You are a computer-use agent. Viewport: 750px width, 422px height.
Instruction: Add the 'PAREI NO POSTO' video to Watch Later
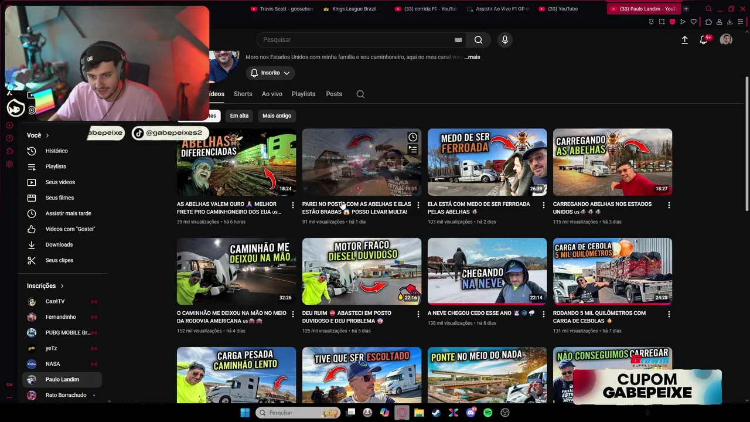pyautogui.click(x=413, y=137)
